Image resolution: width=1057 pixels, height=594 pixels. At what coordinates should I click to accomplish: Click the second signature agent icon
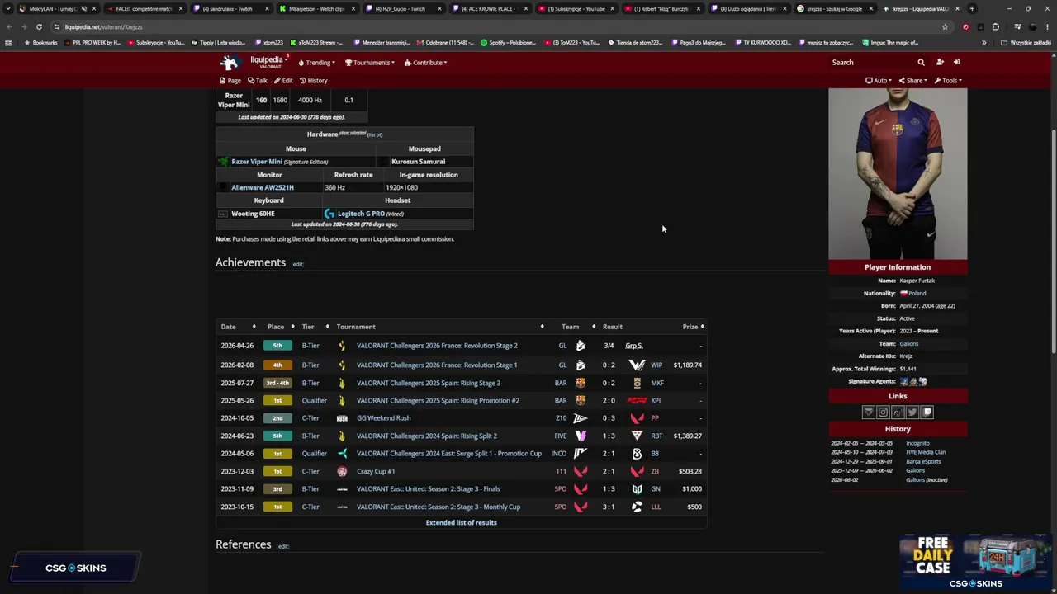tap(913, 382)
